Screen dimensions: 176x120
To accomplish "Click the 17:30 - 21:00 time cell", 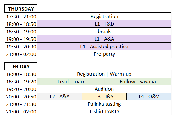I will (21, 17).
